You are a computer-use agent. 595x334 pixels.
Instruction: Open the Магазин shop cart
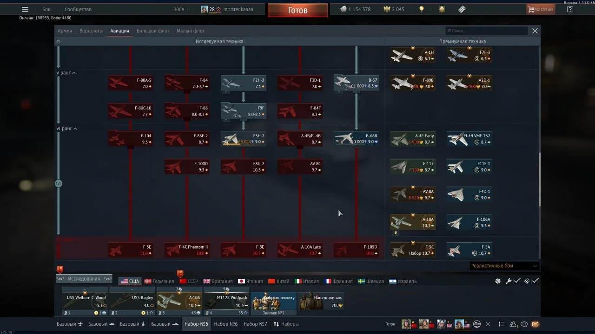click(540, 9)
